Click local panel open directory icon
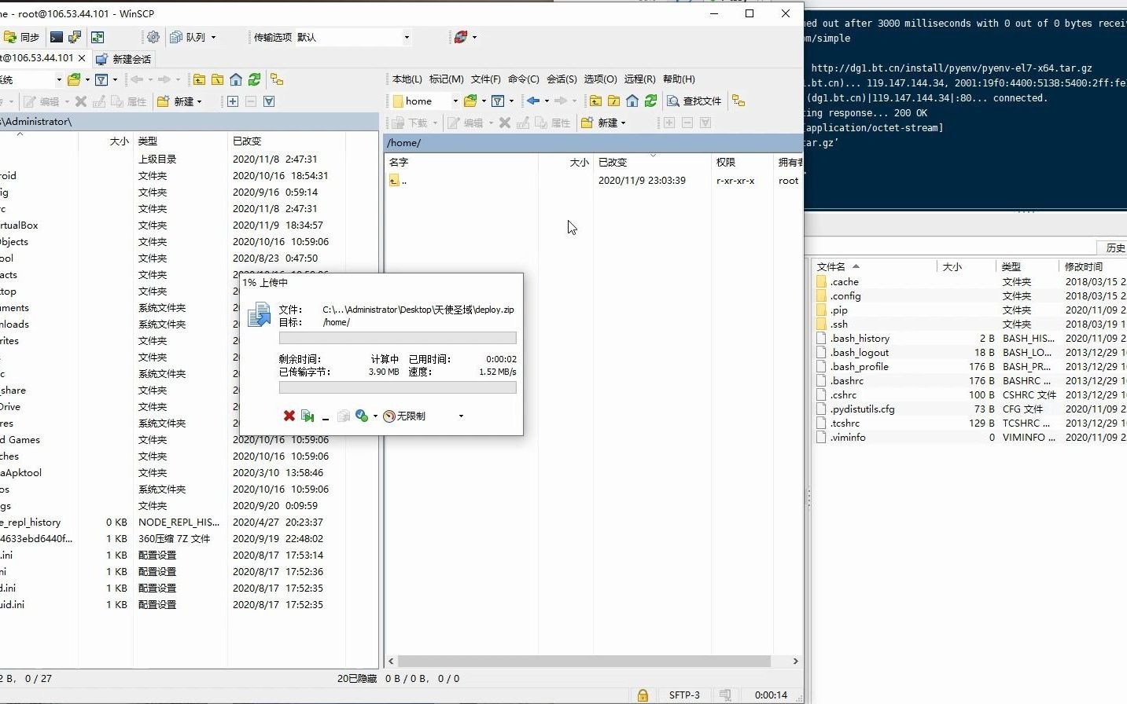This screenshot has height=704, width=1127. (74, 79)
